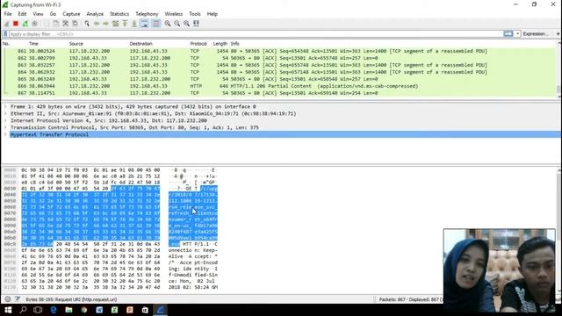Open display filter bookmark icon

5,34
